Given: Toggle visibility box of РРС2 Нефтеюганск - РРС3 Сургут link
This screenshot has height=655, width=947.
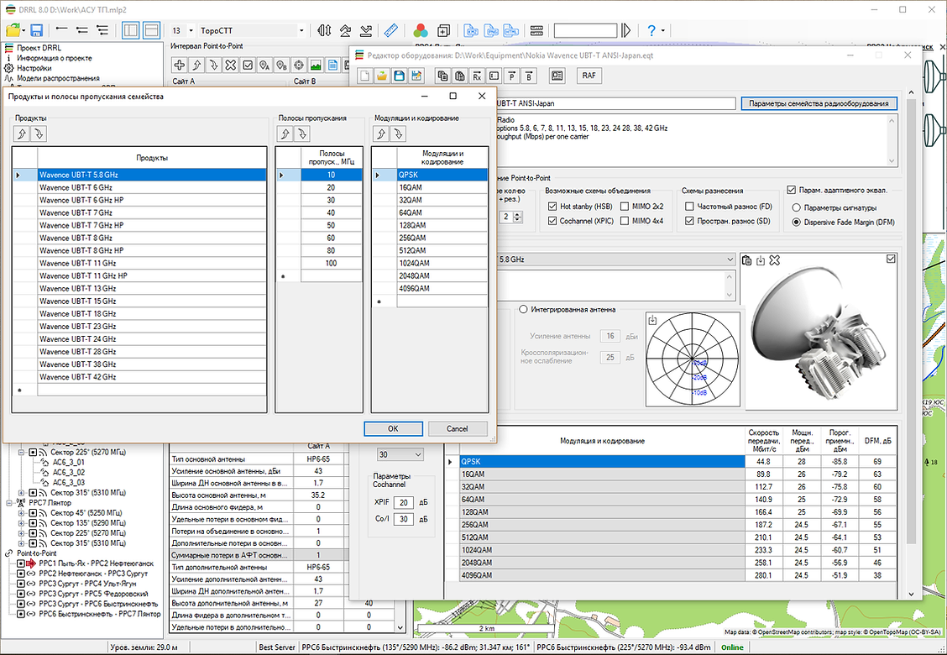Looking at the screenshot, I should 21,574.
